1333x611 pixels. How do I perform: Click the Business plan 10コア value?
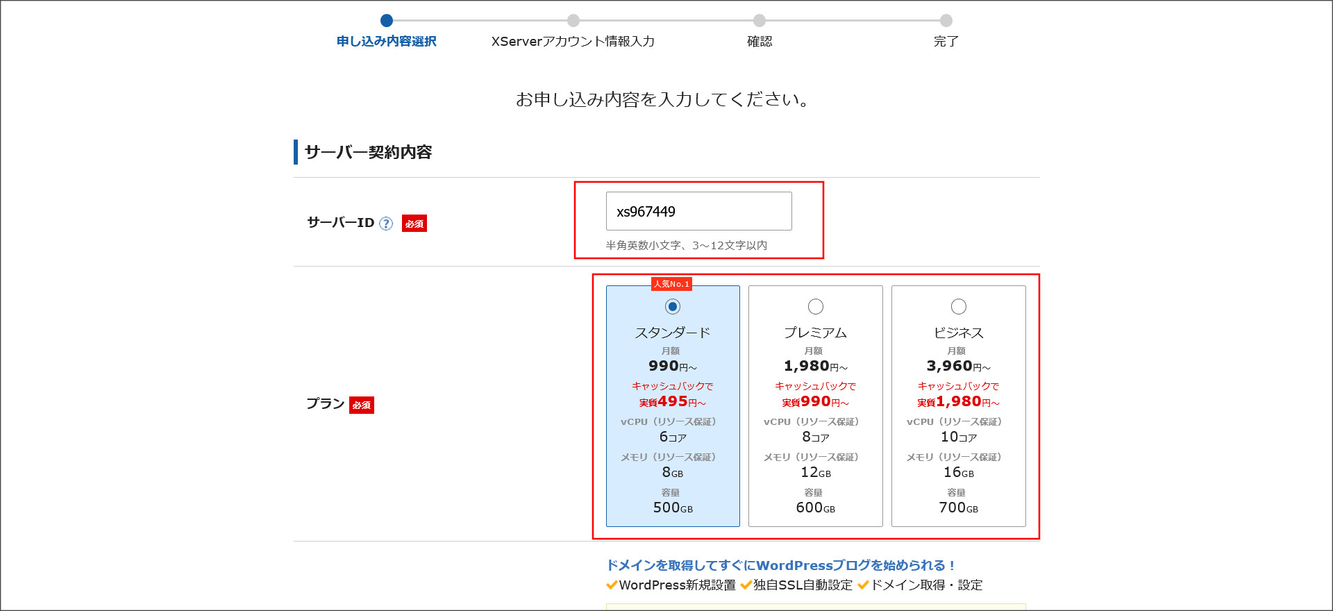959,437
